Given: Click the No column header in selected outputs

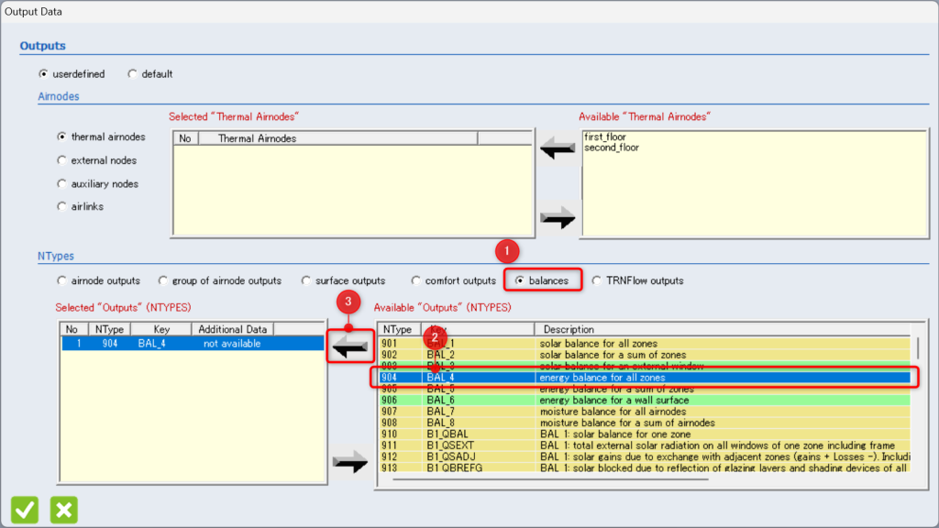Looking at the screenshot, I should [74, 329].
